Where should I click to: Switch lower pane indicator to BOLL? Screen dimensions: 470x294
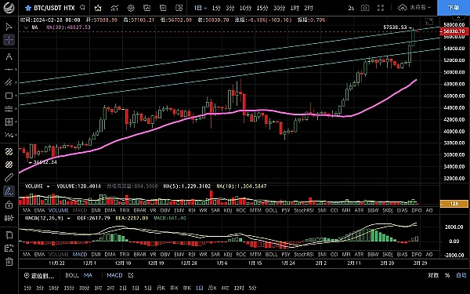point(271,254)
